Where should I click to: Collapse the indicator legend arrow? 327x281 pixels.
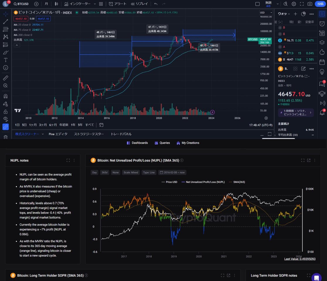tap(17, 45)
